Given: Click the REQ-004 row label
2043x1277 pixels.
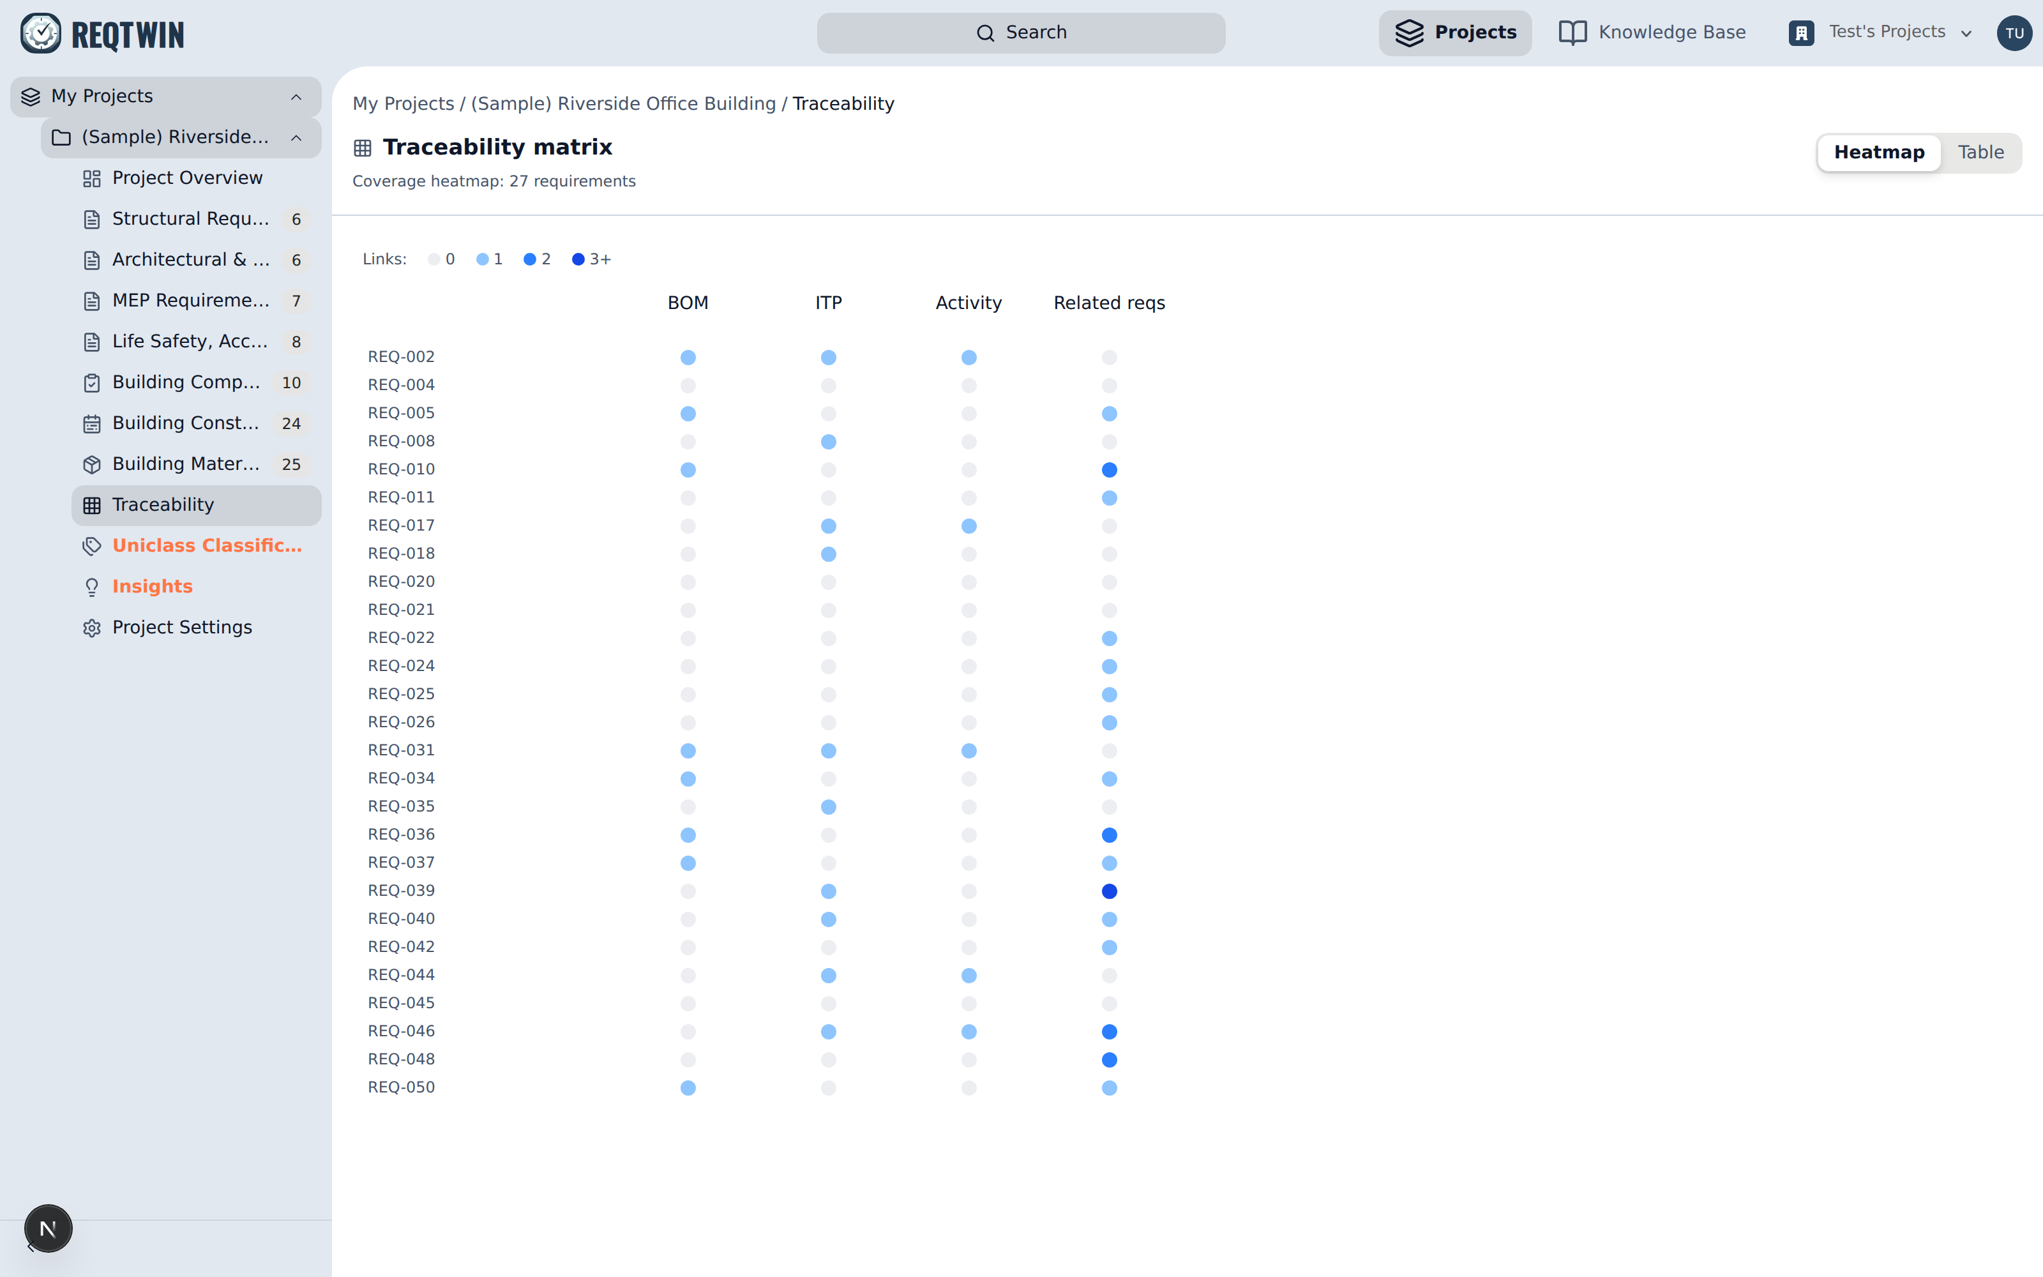Looking at the screenshot, I should tap(401, 385).
